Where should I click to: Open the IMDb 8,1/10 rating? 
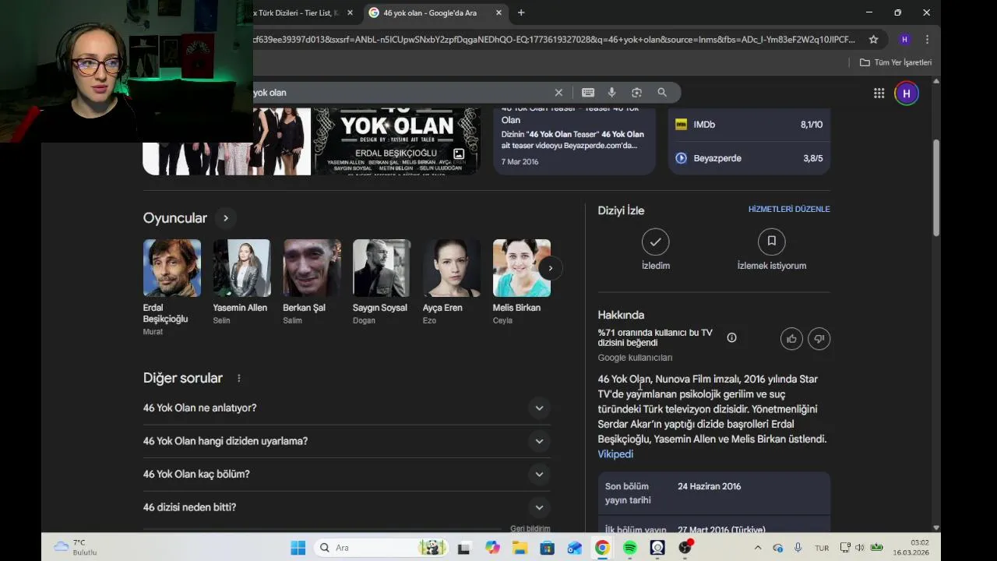pos(749,125)
